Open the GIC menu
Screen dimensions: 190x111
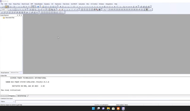(52, 4)
